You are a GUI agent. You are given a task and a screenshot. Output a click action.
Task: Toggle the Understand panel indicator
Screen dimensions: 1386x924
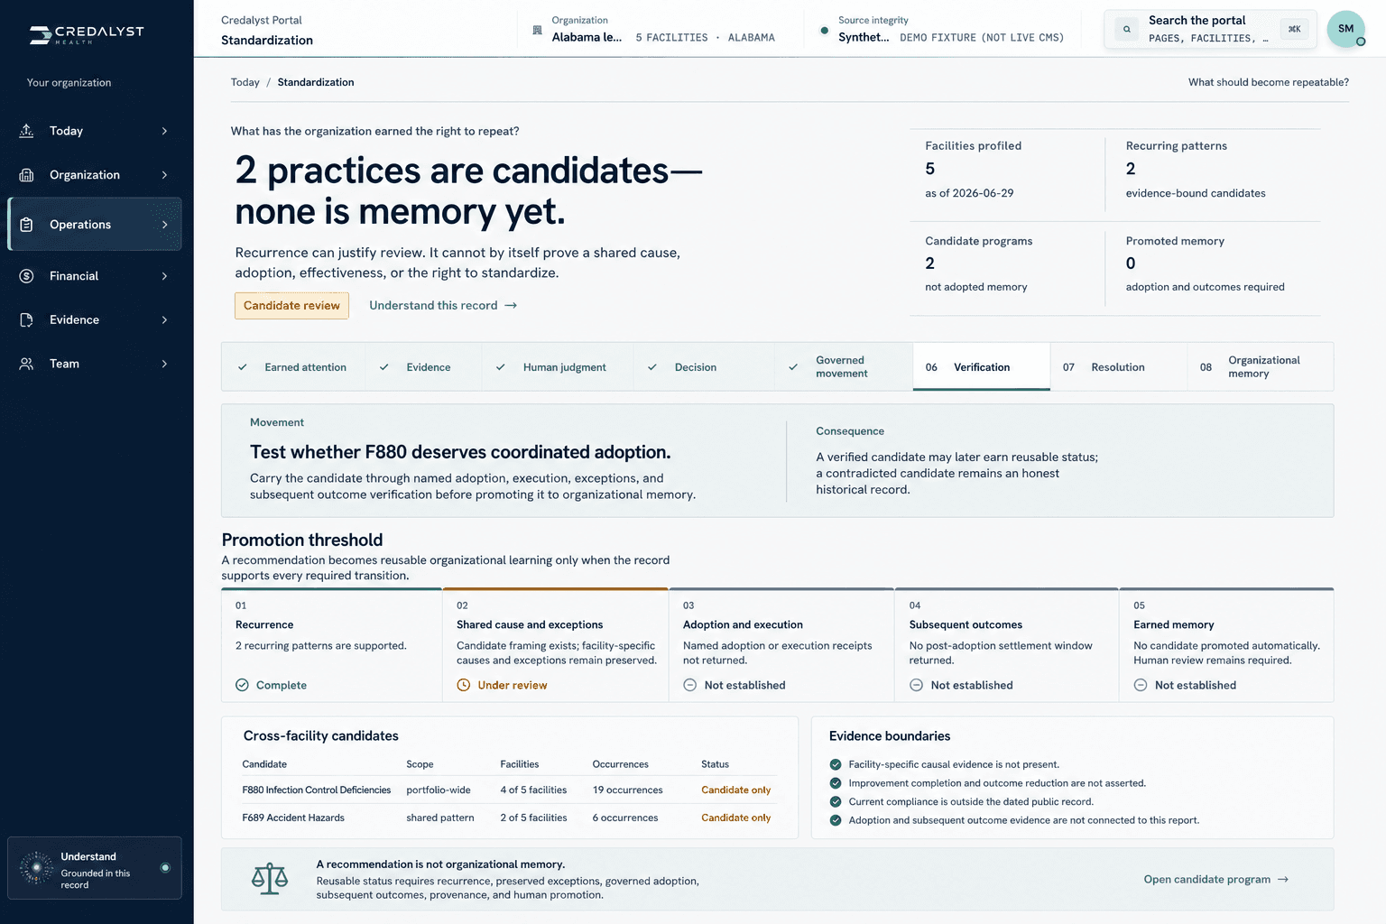[x=165, y=868]
